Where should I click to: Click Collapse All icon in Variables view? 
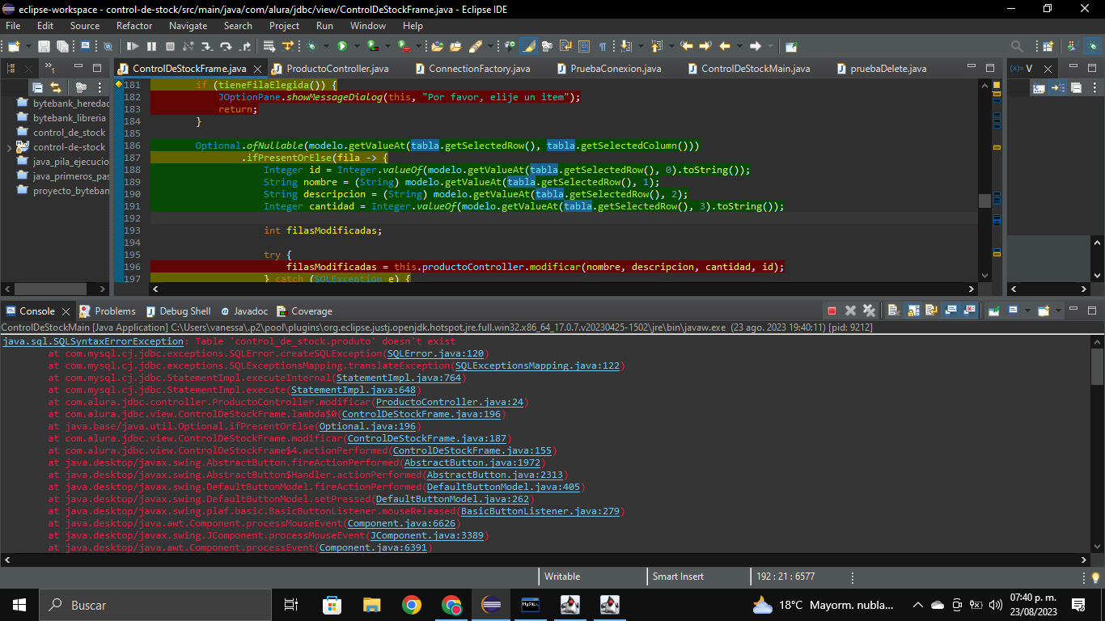[1077, 87]
